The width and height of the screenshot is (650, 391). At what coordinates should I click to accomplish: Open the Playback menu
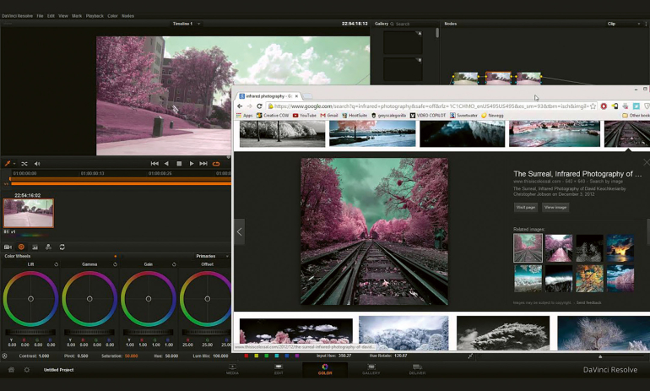coord(95,15)
